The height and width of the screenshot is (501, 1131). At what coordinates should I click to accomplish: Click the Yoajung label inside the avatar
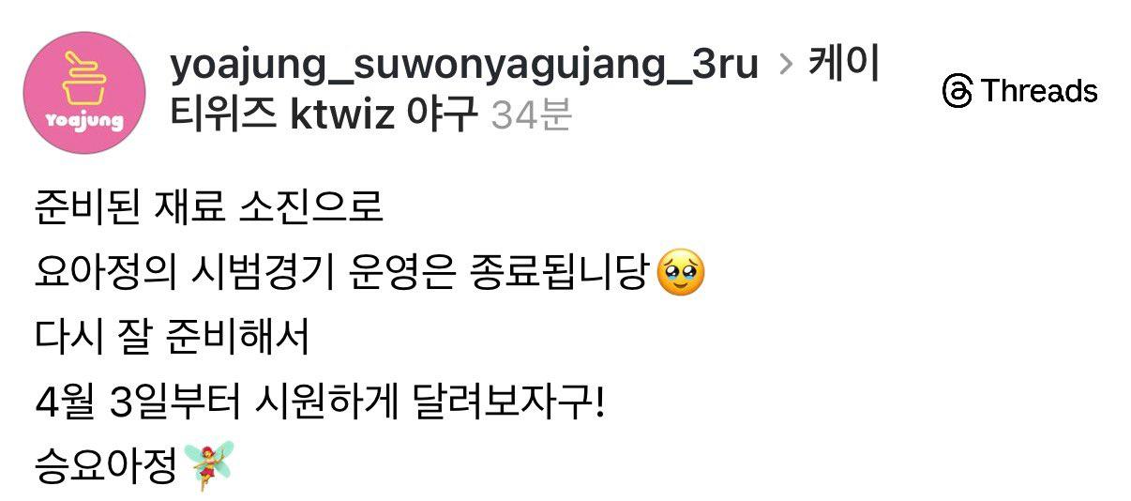pyautogui.click(x=84, y=122)
